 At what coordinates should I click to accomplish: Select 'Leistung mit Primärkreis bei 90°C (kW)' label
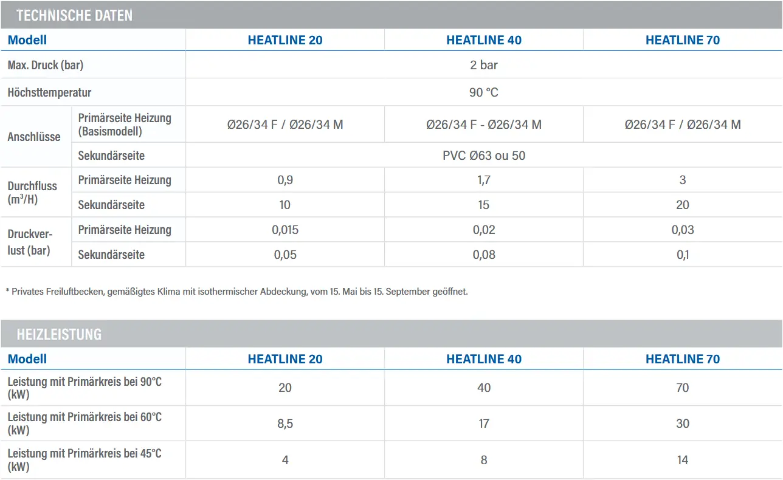coord(85,388)
